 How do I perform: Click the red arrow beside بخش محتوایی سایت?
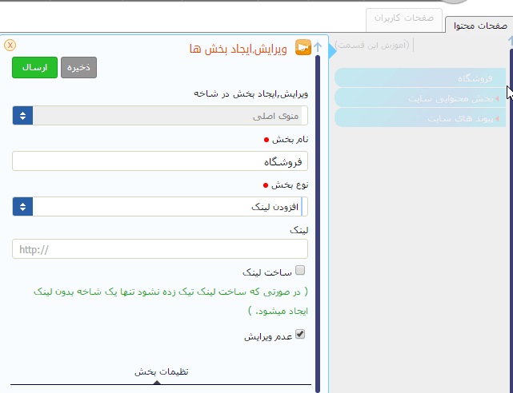coord(498,98)
